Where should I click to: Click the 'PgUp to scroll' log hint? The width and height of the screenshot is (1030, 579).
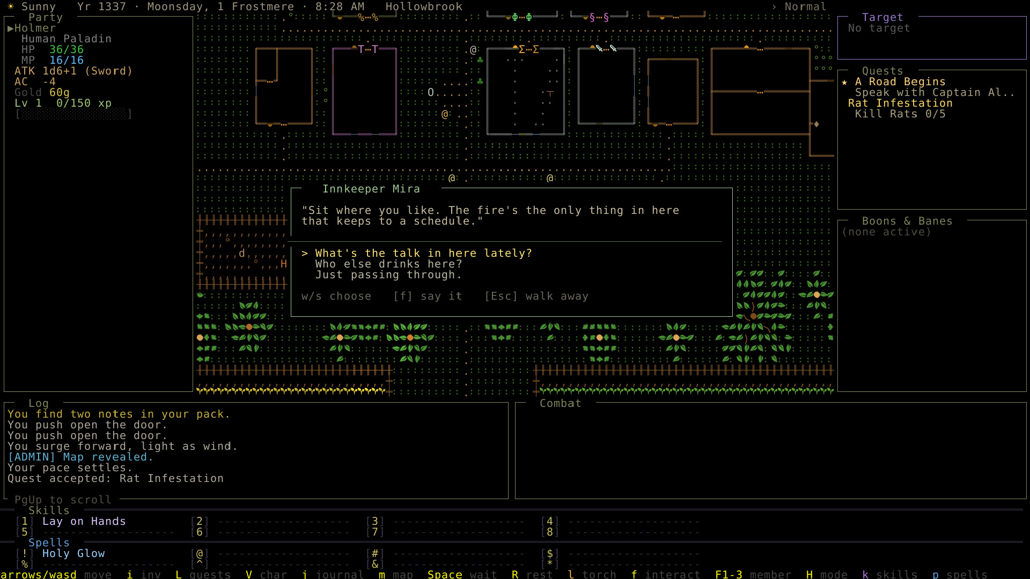click(63, 500)
